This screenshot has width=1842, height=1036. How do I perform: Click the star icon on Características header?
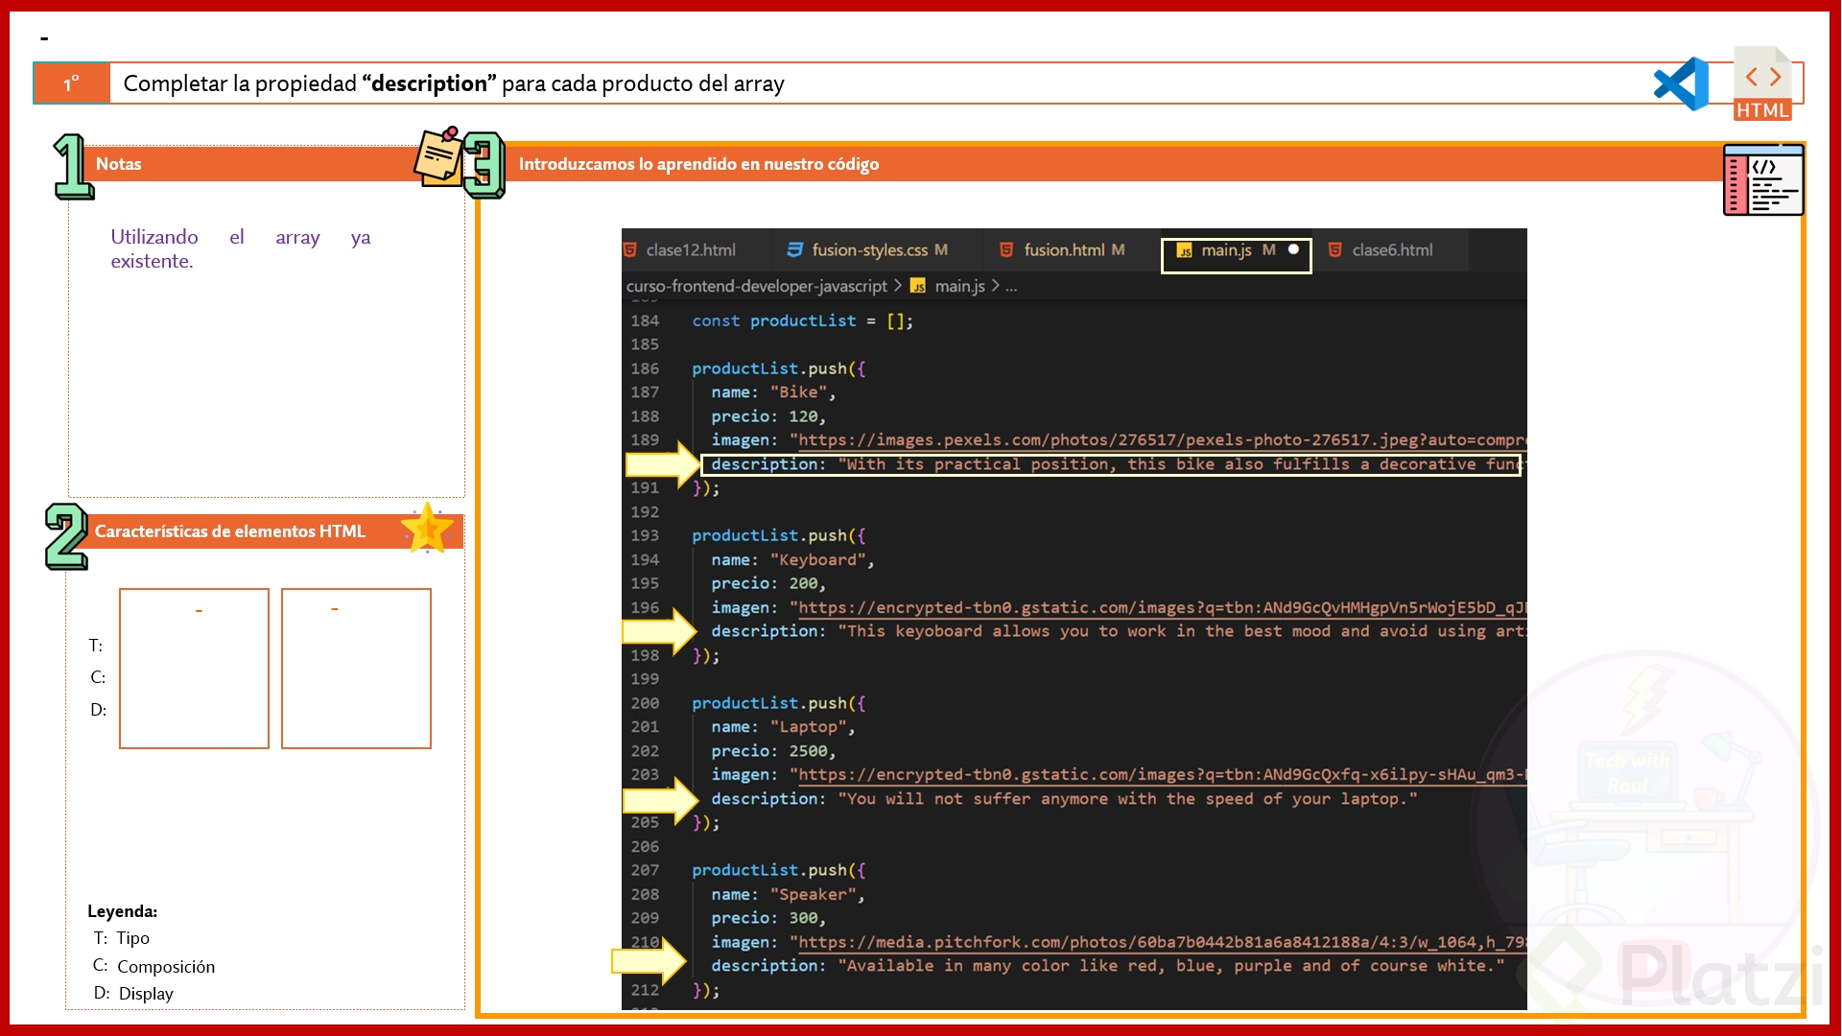pos(427,529)
